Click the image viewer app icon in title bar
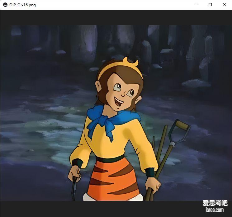This screenshot has height=217, width=232. (x=5, y=5)
